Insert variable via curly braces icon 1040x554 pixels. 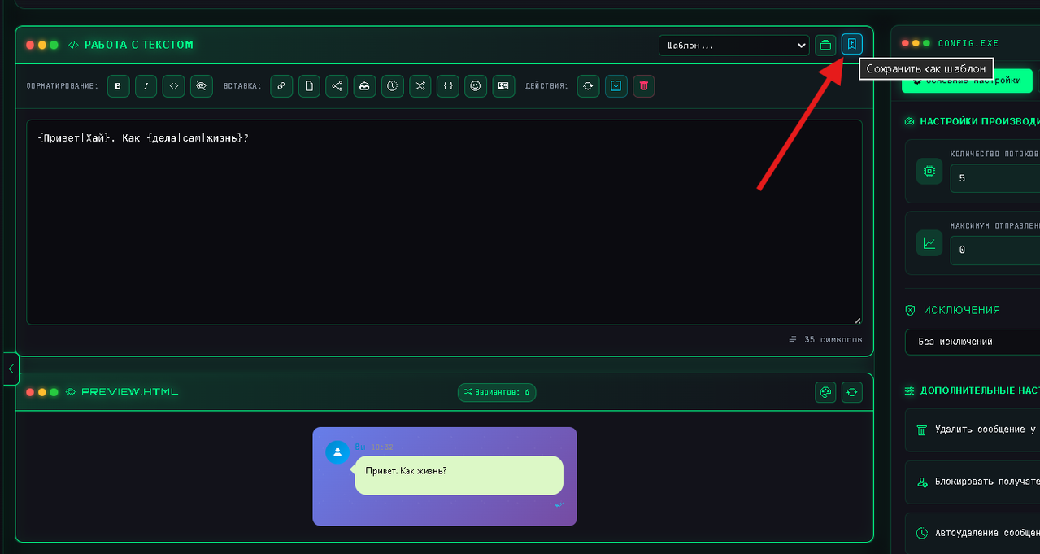(448, 85)
